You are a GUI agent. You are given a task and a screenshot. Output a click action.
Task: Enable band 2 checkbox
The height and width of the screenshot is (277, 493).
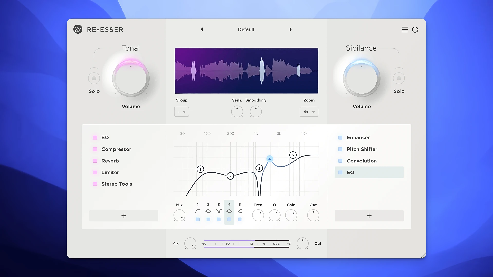click(x=208, y=219)
